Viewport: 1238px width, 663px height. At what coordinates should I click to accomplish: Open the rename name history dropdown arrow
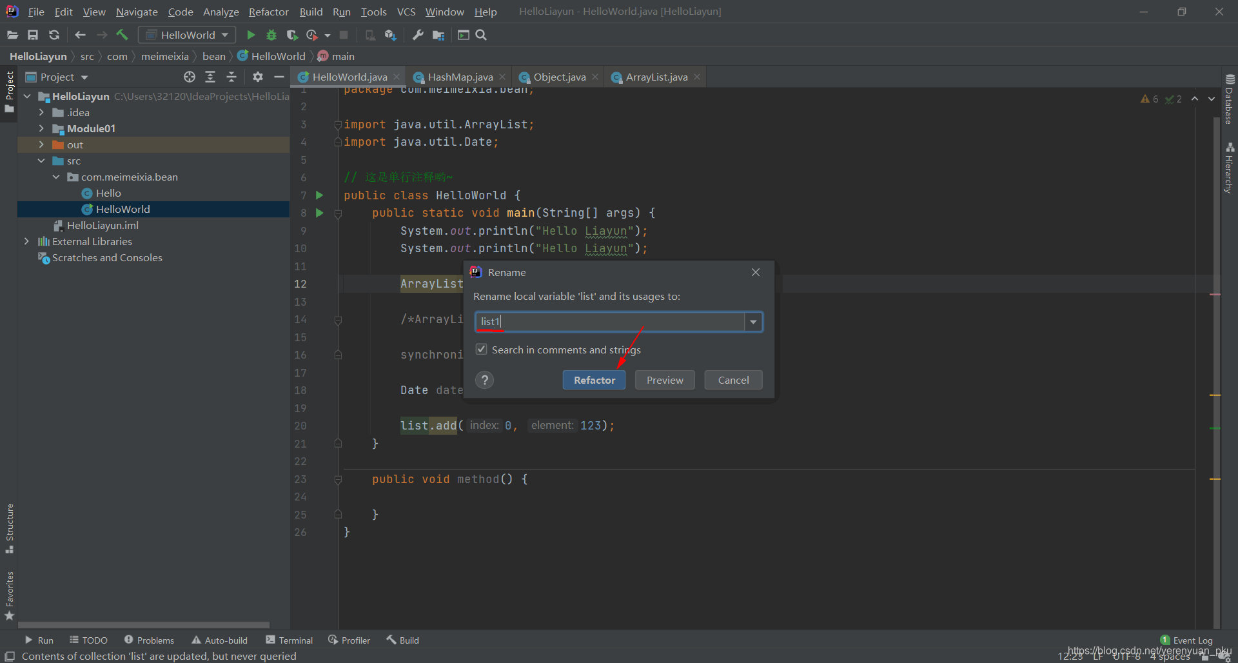click(x=753, y=322)
